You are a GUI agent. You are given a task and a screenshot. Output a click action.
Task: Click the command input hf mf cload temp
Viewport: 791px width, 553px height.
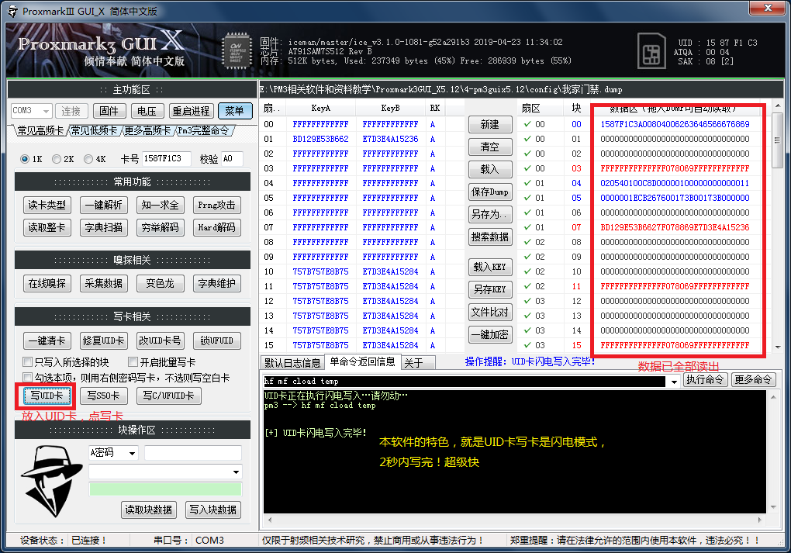tap(464, 382)
